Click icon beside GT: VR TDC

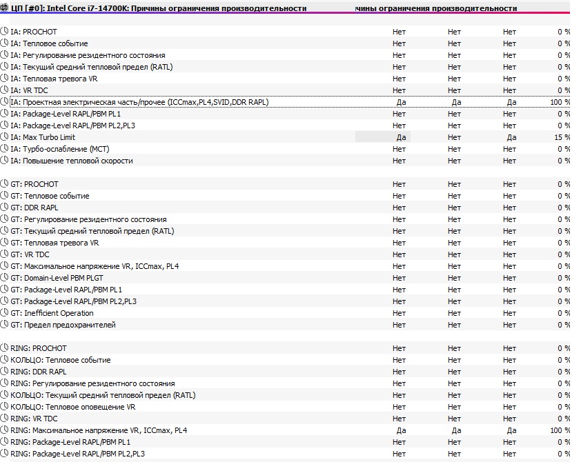point(4,254)
